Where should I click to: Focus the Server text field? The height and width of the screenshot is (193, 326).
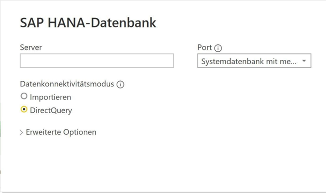(97, 61)
